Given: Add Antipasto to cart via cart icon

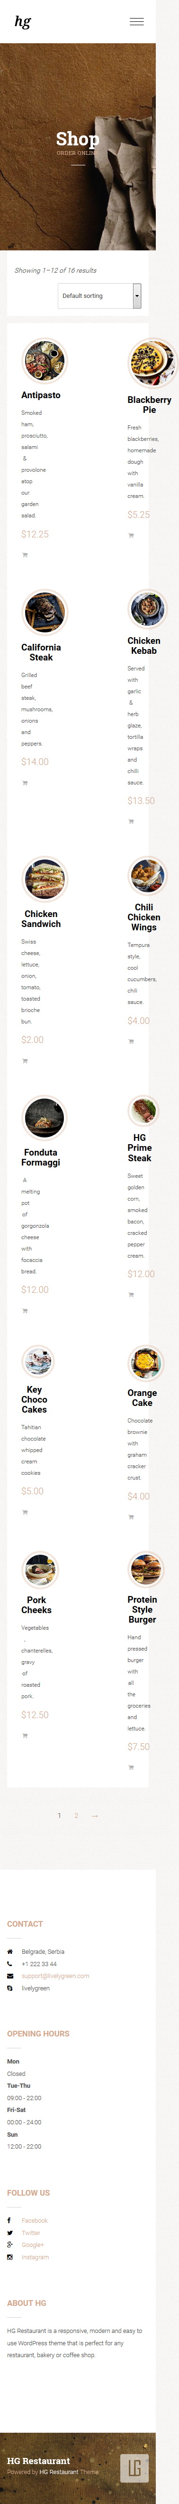Looking at the screenshot, I should [24, 555].
